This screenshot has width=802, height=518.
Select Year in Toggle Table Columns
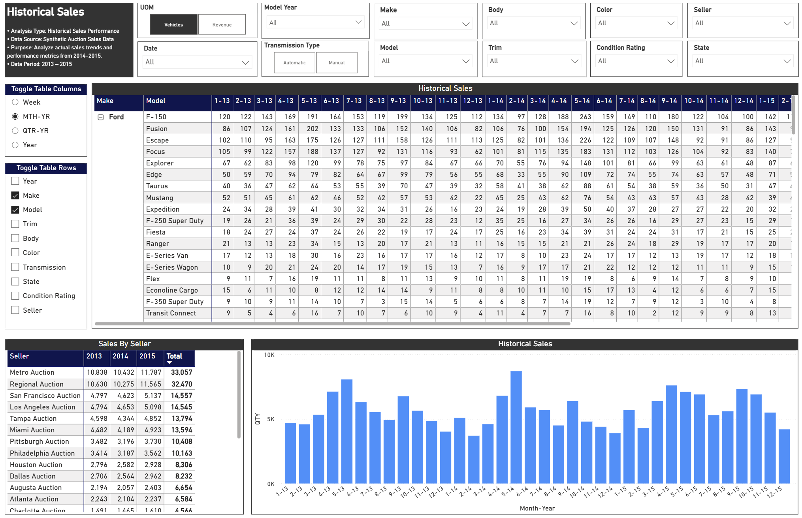click(x=15, y=145)
